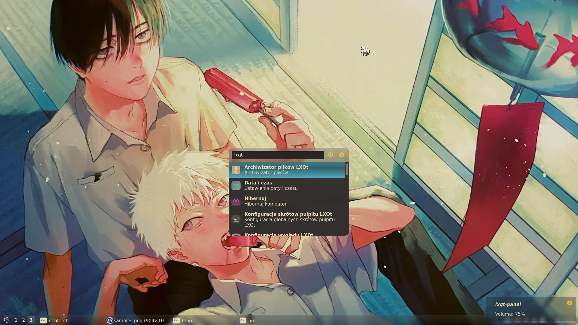Switch to virtual desktop 3
Screen dimensions: 578x325
point(31,320)
